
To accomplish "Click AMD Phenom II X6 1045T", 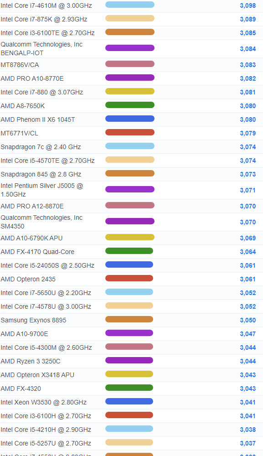I will click(38, 119).
